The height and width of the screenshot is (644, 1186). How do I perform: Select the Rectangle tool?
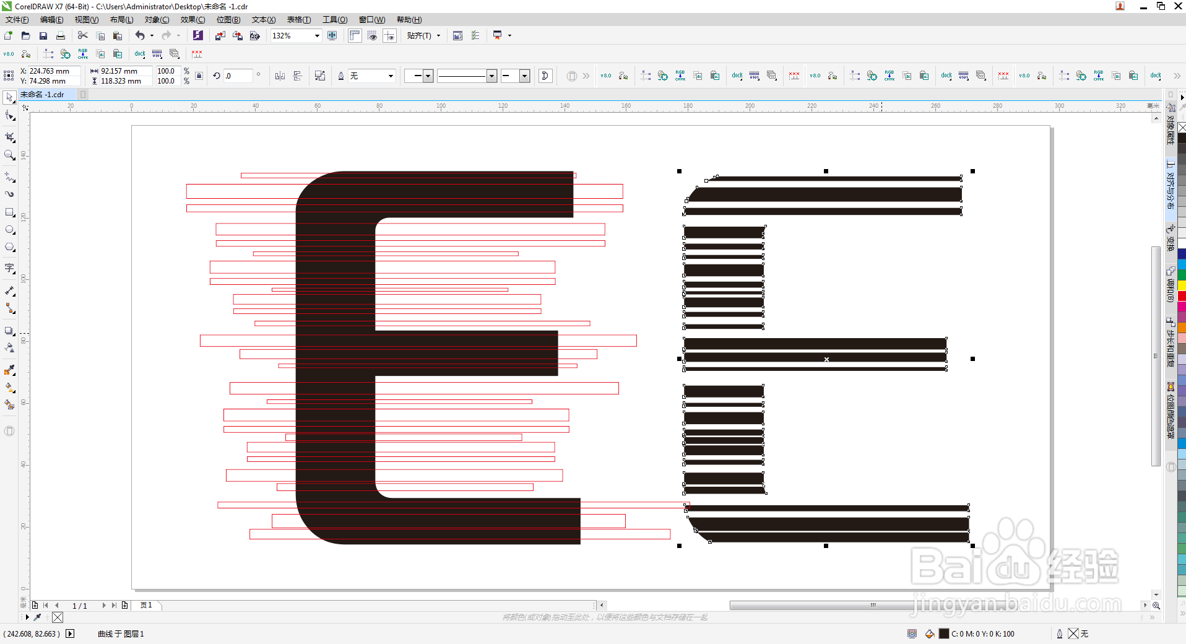[x=10, y=212]
